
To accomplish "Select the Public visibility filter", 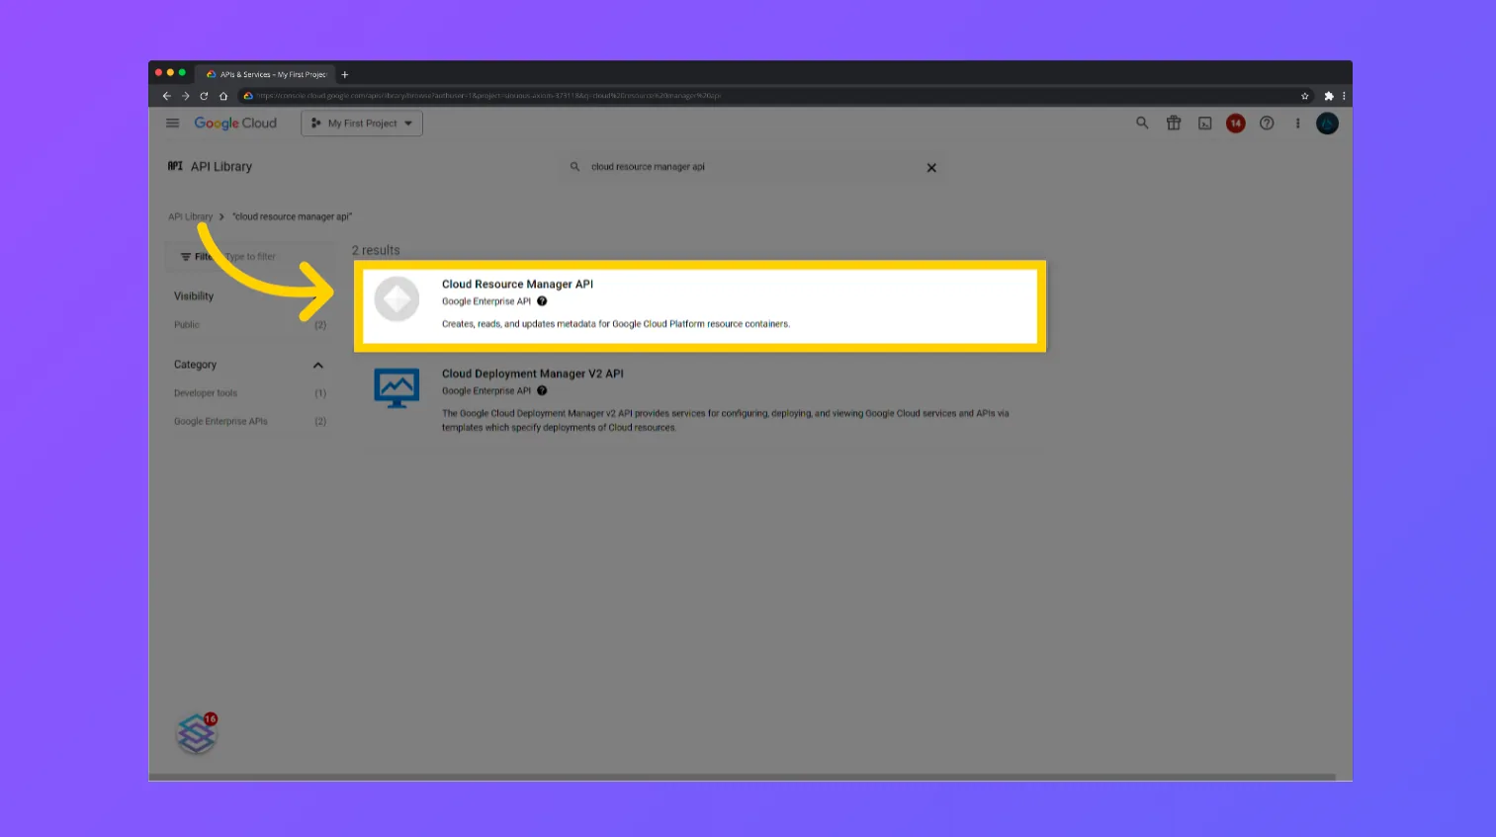I will (187, 325).
